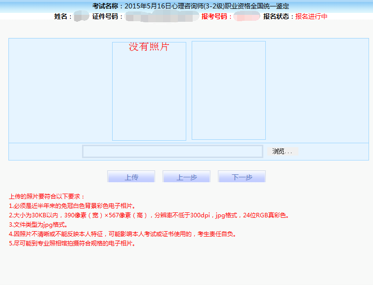Screen dimensions: 373x285
Task: Click the 报名进行中 status text
Action: tap(311, 16)
